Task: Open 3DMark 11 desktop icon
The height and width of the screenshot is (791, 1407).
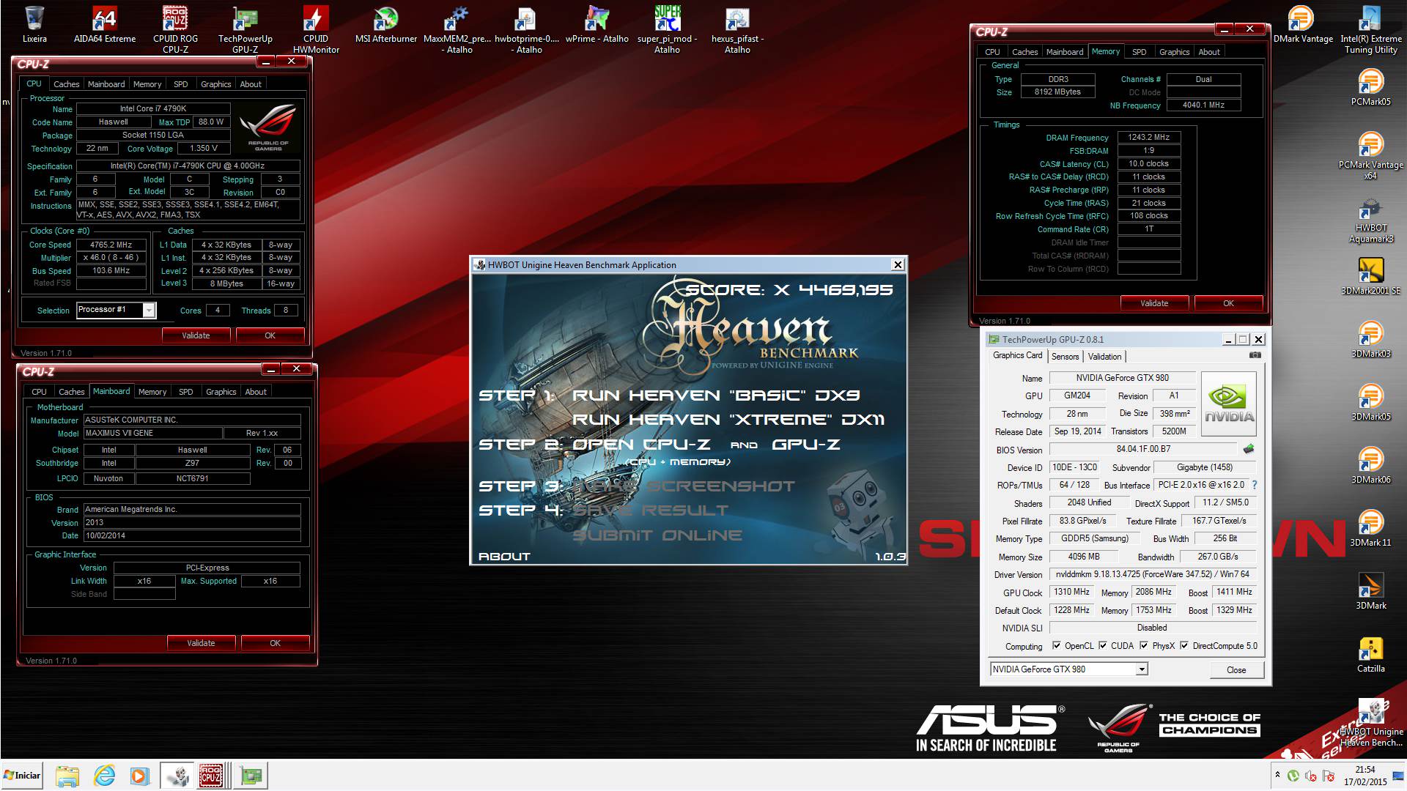Action: (x=1371, y=528)
